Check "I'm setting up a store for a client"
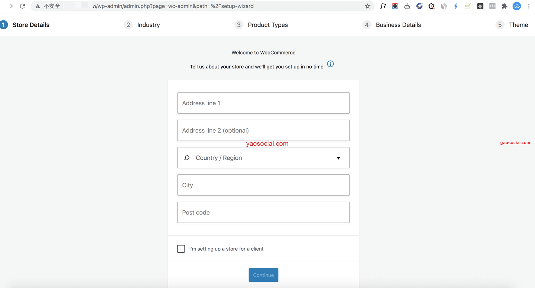 pyautogui.click(x=181, y=249)
